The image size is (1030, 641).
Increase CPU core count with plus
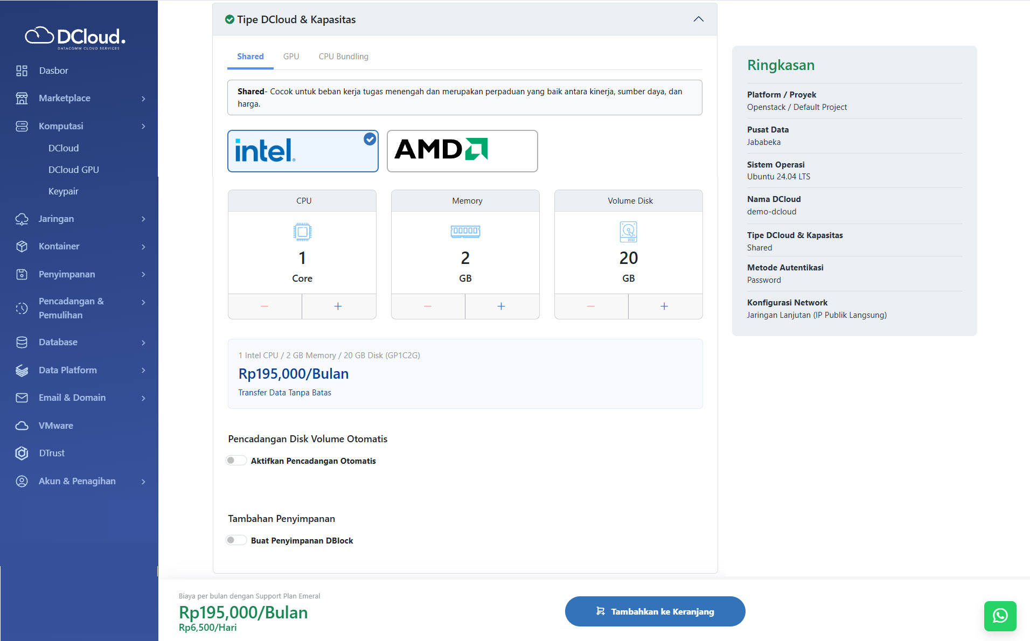(338, 306)
